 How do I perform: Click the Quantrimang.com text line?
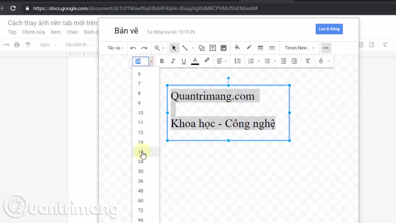click(x=213, y=96)
